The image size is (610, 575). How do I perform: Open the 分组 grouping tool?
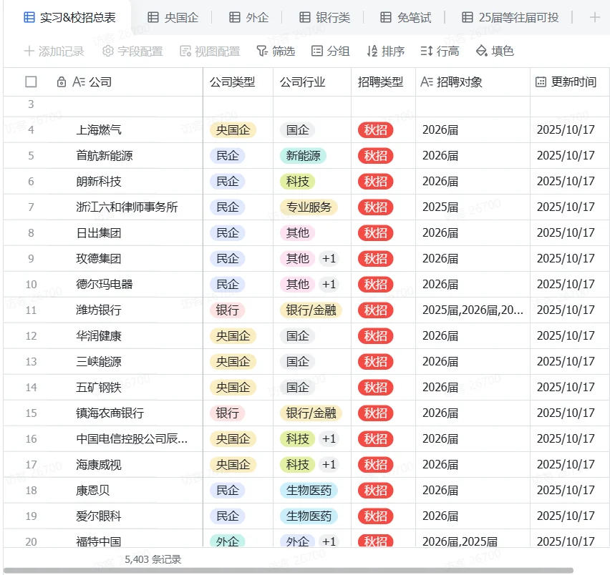coord(330,51)
